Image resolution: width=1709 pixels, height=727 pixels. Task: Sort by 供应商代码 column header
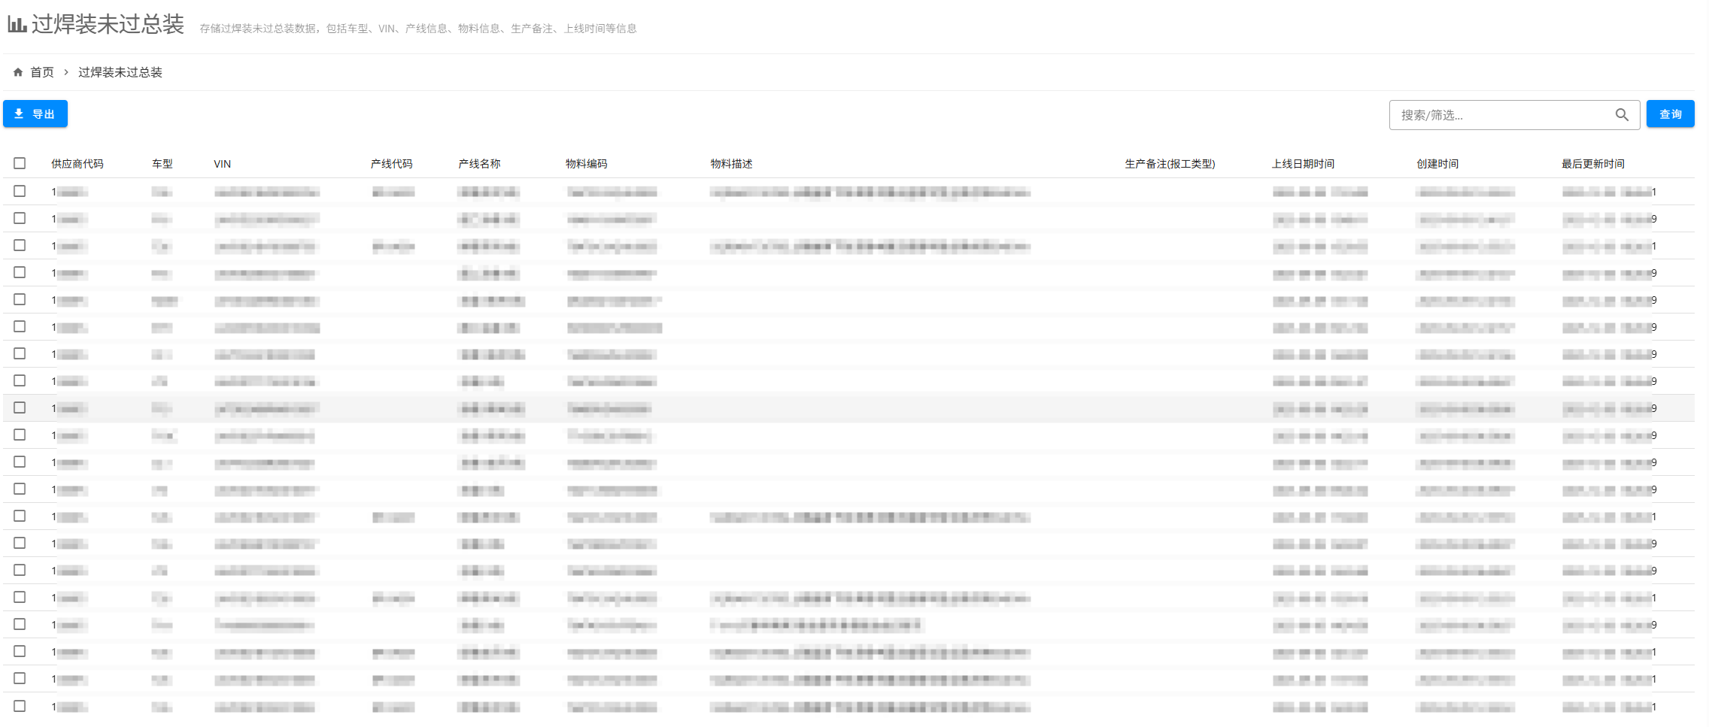click(x=77, y=164)
